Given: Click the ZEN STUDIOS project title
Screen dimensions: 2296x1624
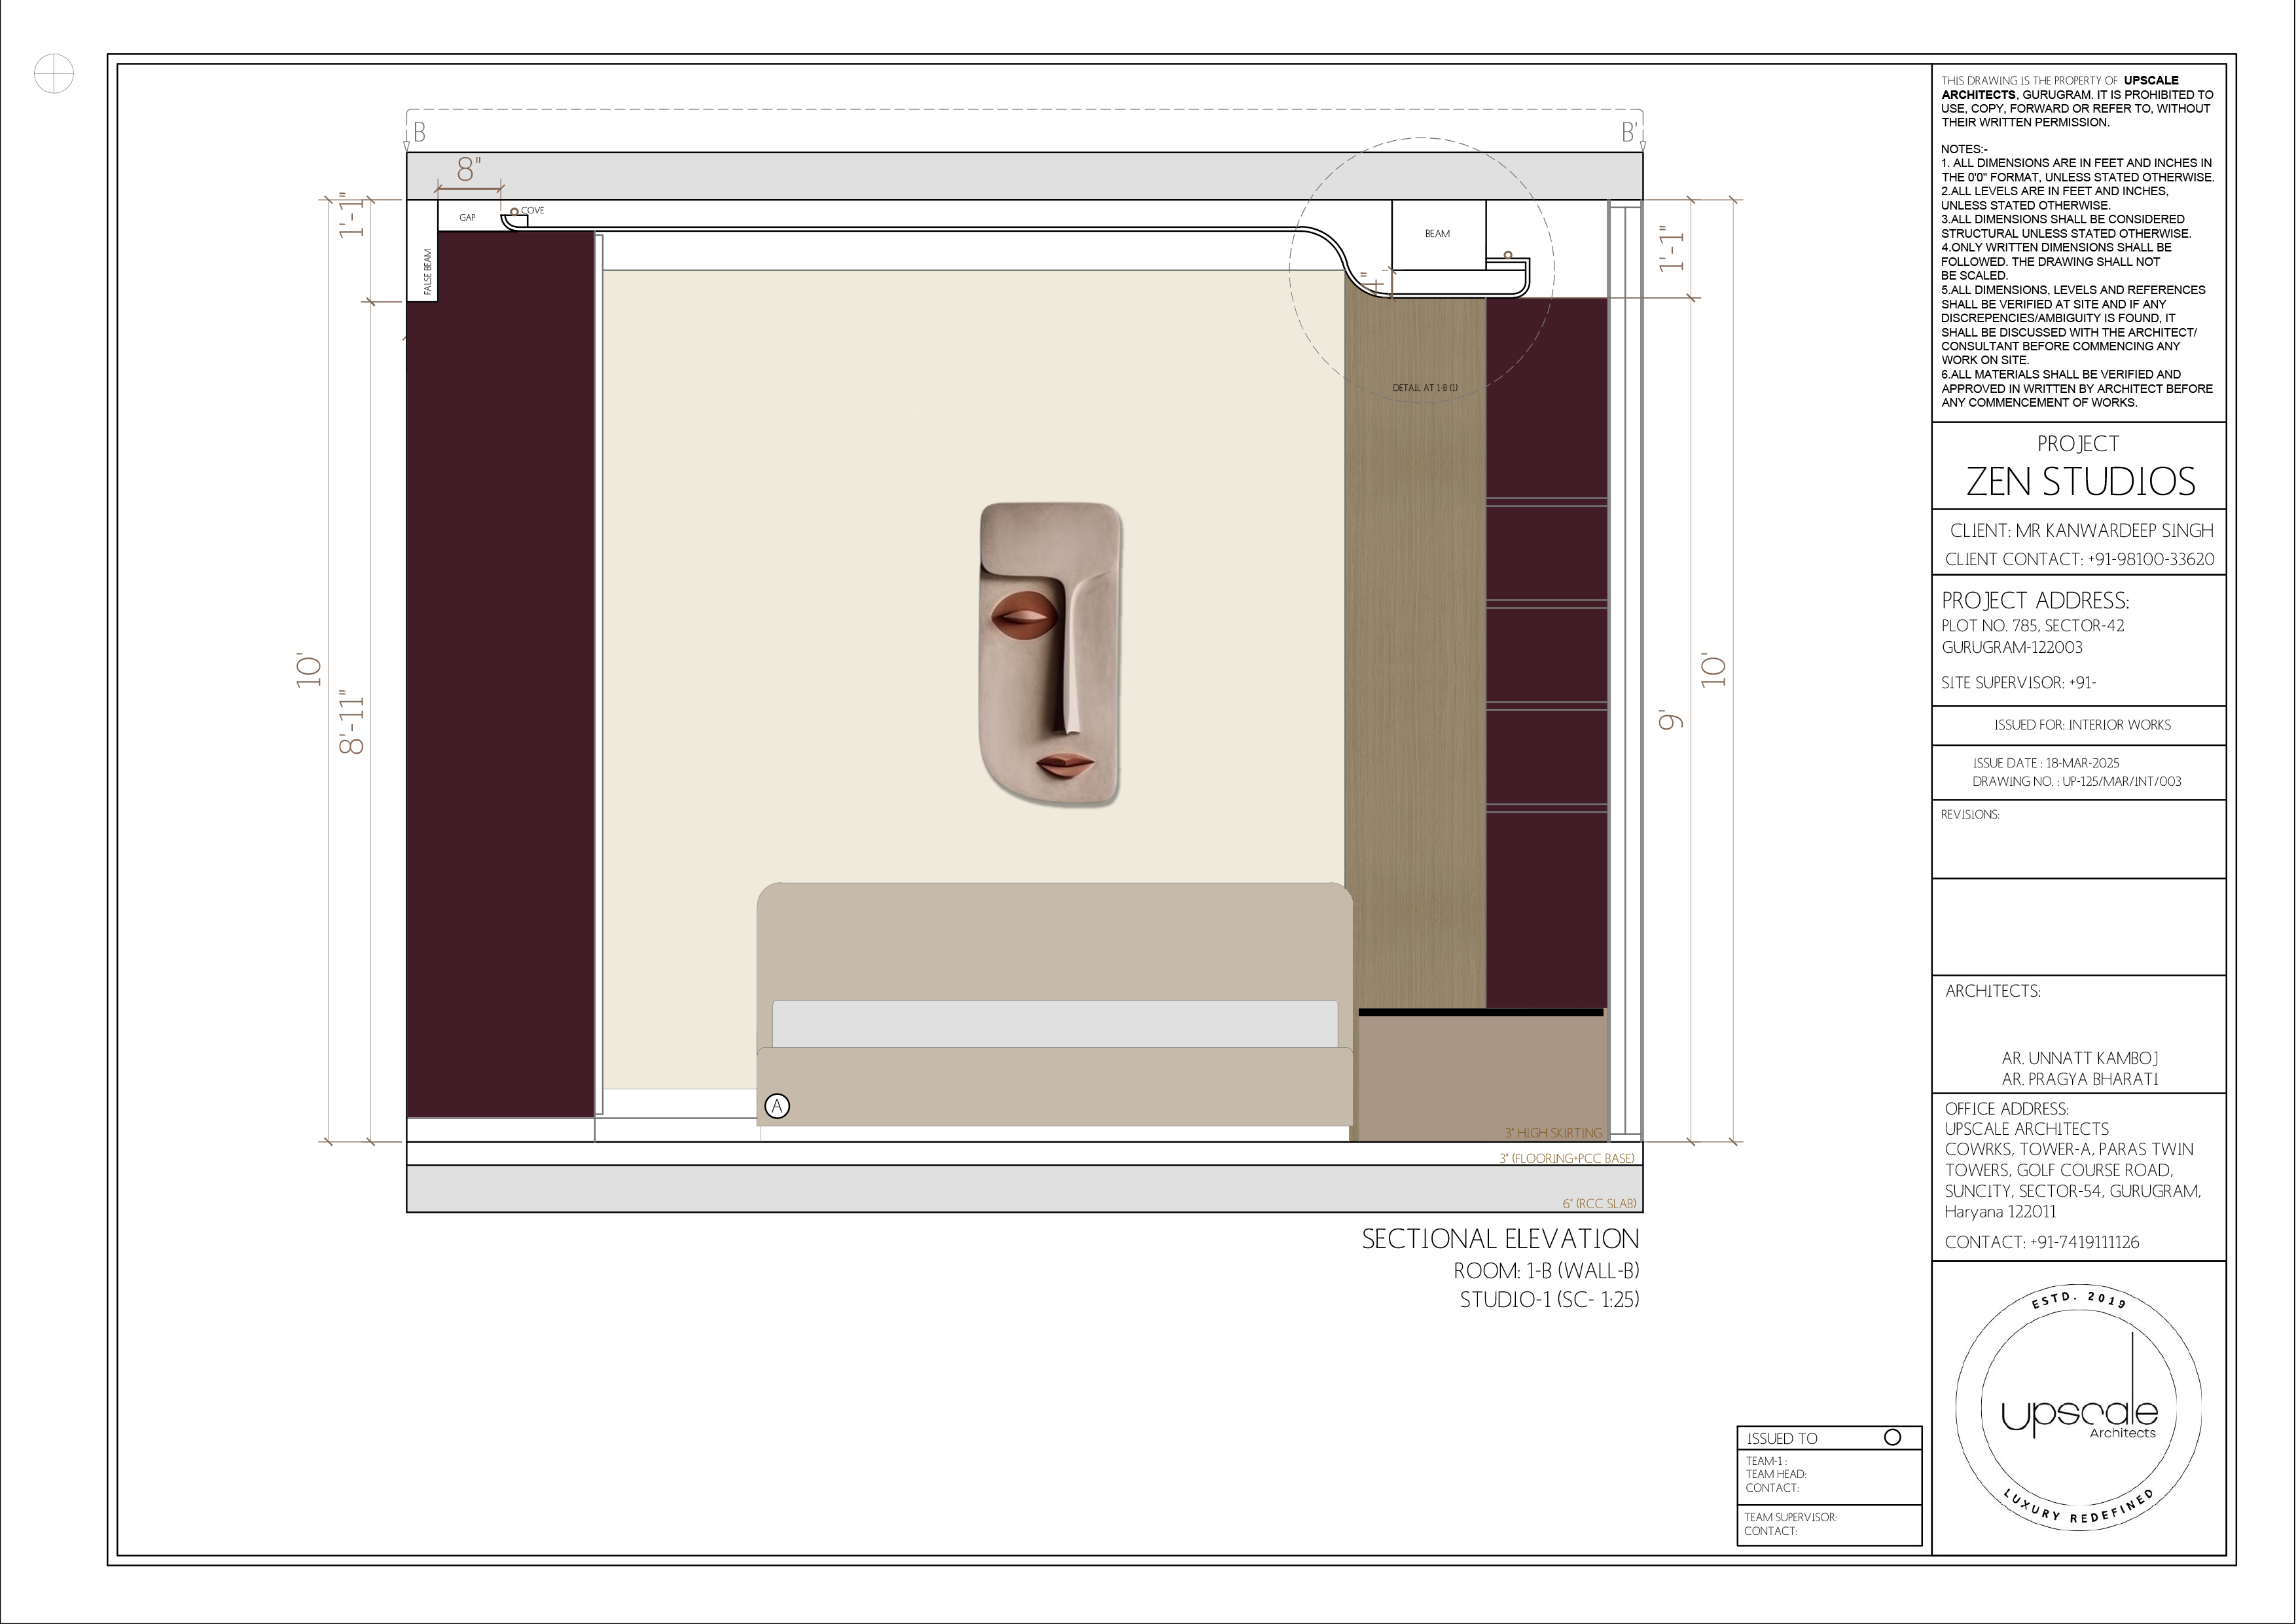Looking at the screenshot, I should (2080, 483).
